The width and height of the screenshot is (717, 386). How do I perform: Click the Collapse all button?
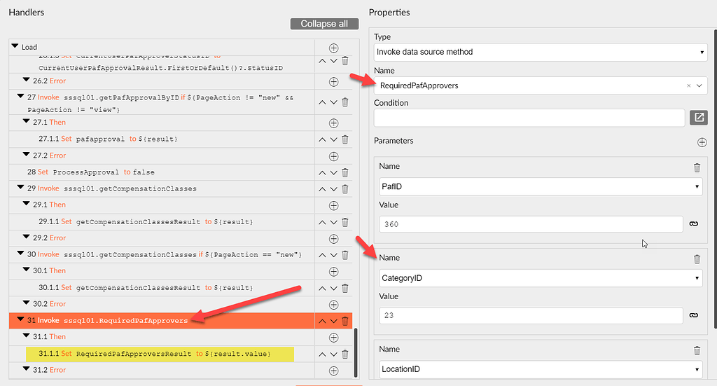point(324,24)
